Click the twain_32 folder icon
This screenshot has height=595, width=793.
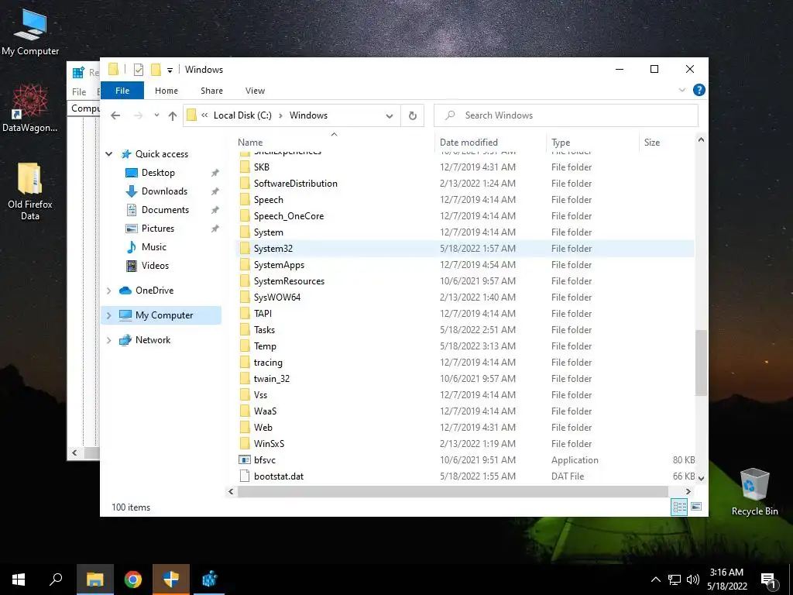pos(245,378)
